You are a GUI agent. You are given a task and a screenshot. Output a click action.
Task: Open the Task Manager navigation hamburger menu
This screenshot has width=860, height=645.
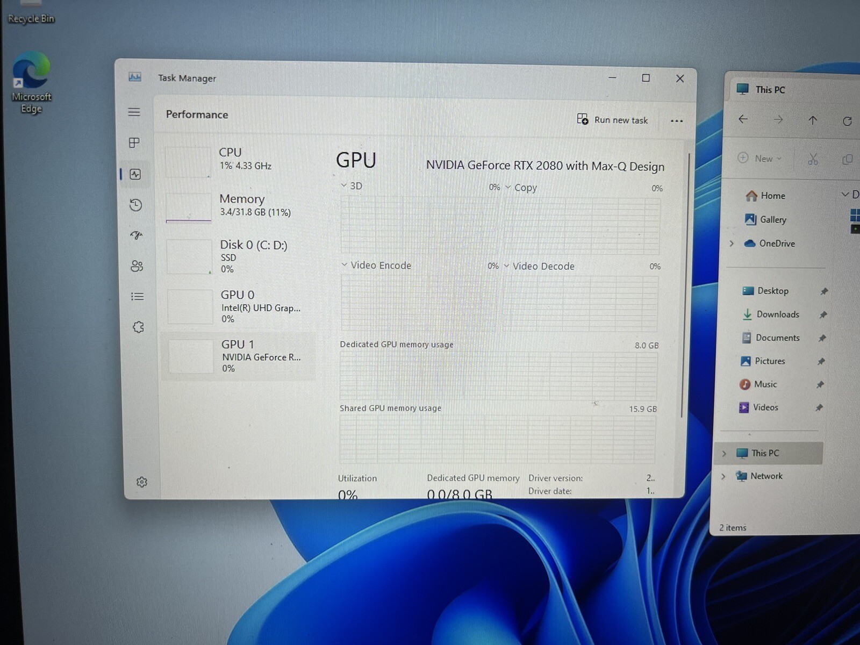[134, 112]
